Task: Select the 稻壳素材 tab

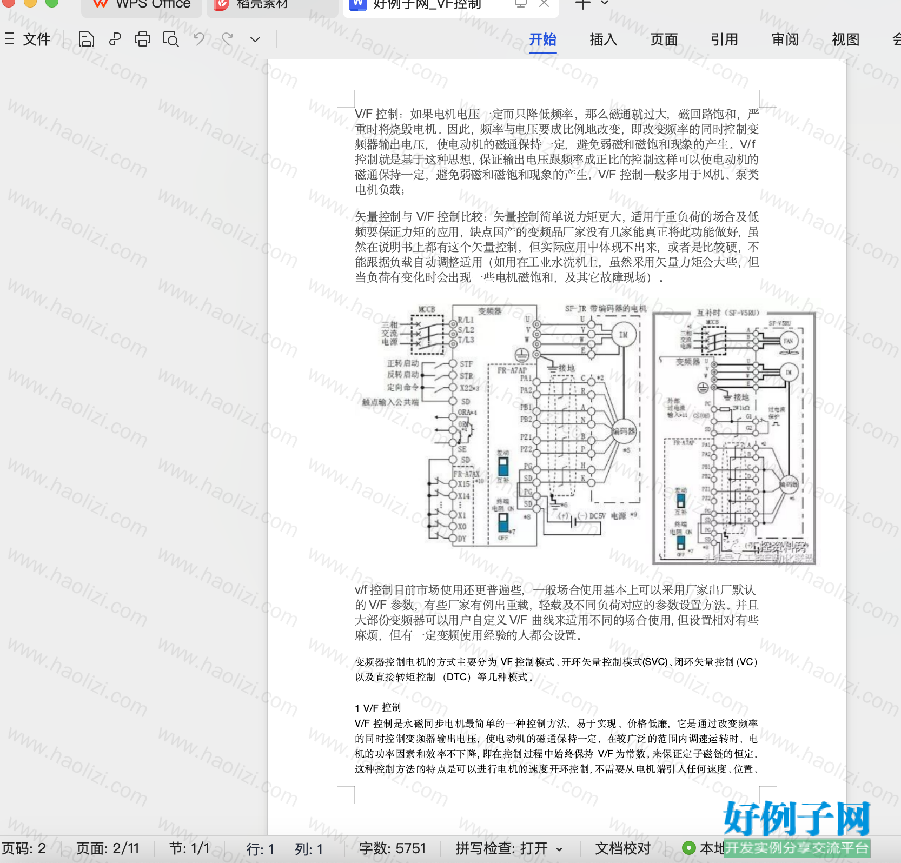Action: [273, 5]
